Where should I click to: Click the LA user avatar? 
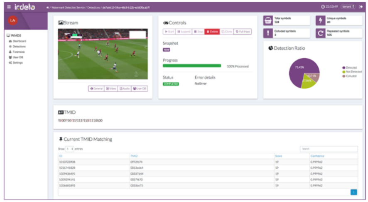(13, 21)
